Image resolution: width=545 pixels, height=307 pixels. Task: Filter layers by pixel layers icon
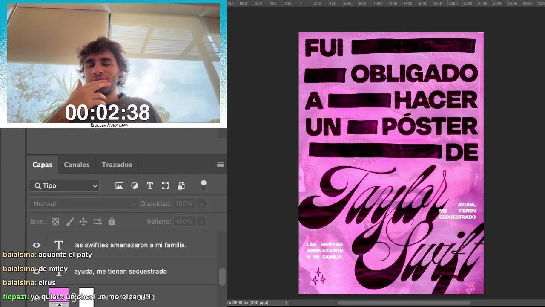coord(119,186)
